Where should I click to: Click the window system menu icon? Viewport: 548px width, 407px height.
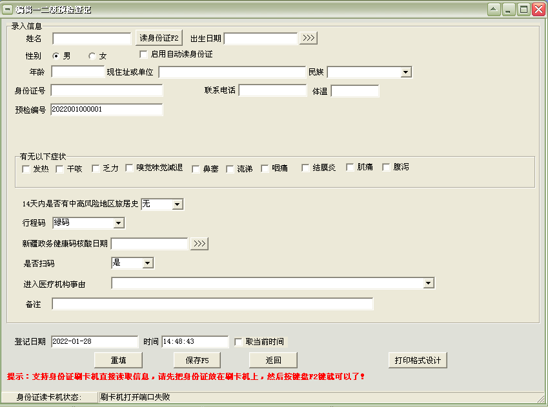coord(7,10)
